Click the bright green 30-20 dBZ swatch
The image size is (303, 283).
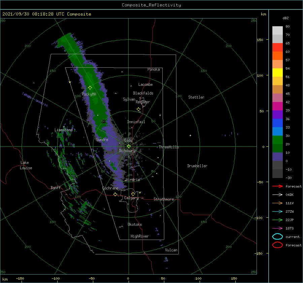click(277, 140)
